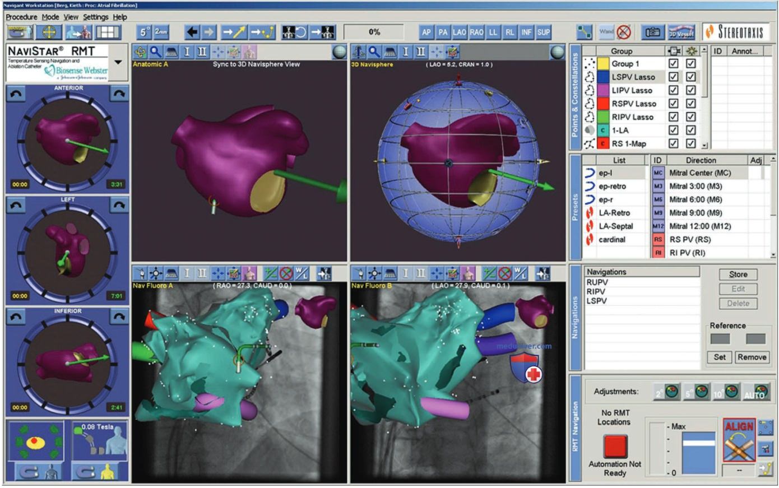Viewport: 779px width, 488px height.
Task: Open the Mode menu
Action: pyautogui.click(x=50, y=17)
